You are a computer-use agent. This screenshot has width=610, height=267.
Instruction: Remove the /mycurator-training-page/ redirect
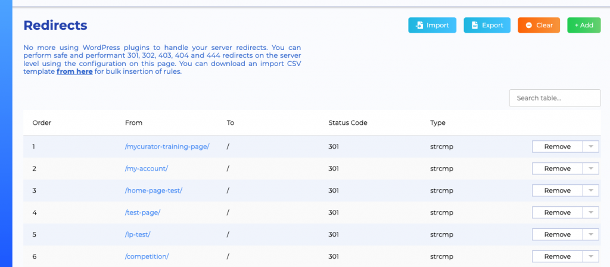[x=558, y=147]
